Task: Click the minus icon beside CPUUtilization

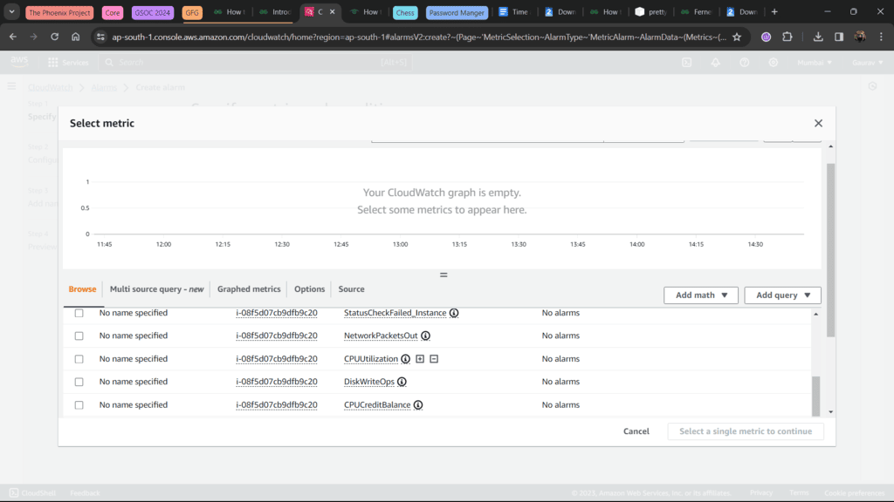Action: coord(434,359)
